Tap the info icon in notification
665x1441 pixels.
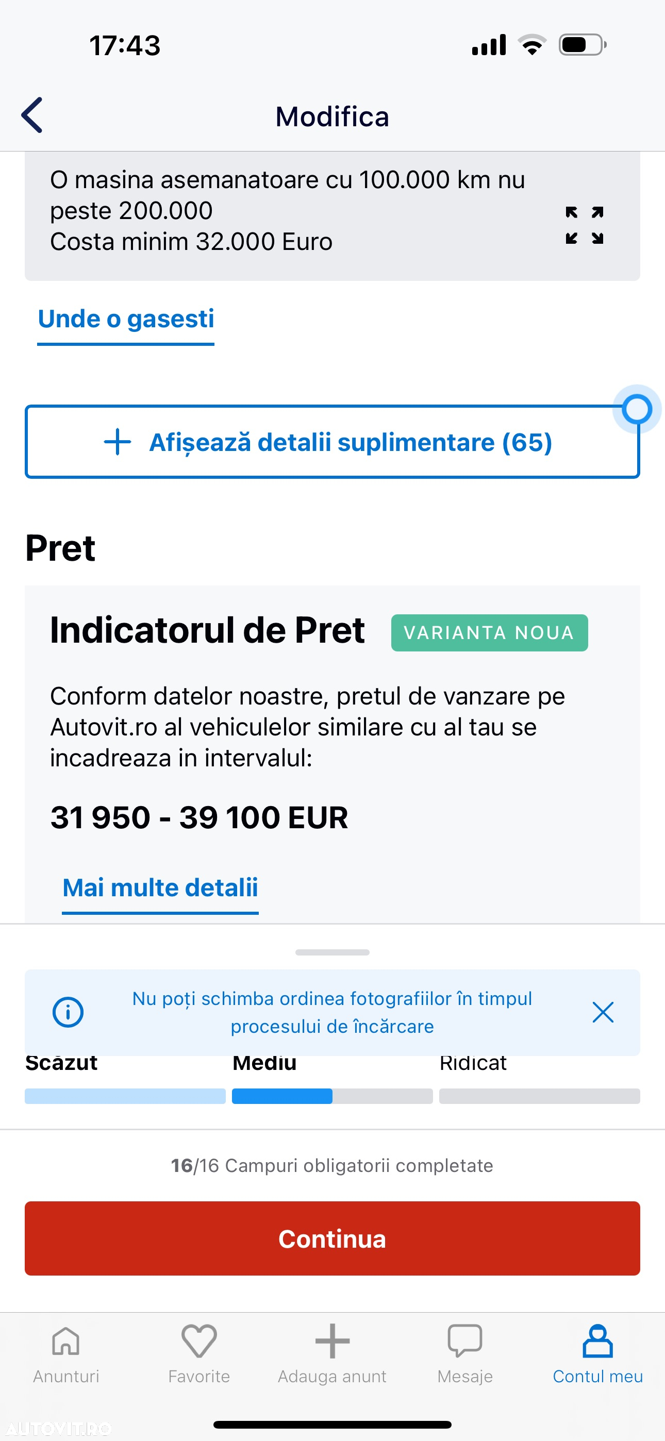[x=68, y=1012]
